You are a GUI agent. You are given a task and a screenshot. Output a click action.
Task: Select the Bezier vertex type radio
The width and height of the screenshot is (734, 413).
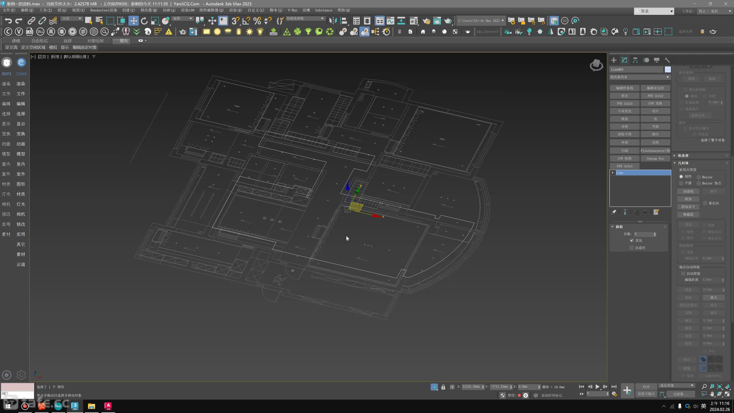[699, 177]
